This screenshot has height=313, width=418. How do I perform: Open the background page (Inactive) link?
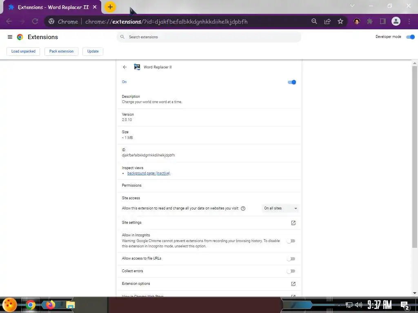(x=149, y=173)
